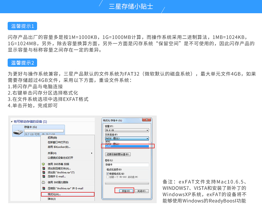Click WinRAR icon beside 压缩到 "Archive.rar" 并 E-mail
This screenshot has width=262, height=215.
click(x=44, y=188)
